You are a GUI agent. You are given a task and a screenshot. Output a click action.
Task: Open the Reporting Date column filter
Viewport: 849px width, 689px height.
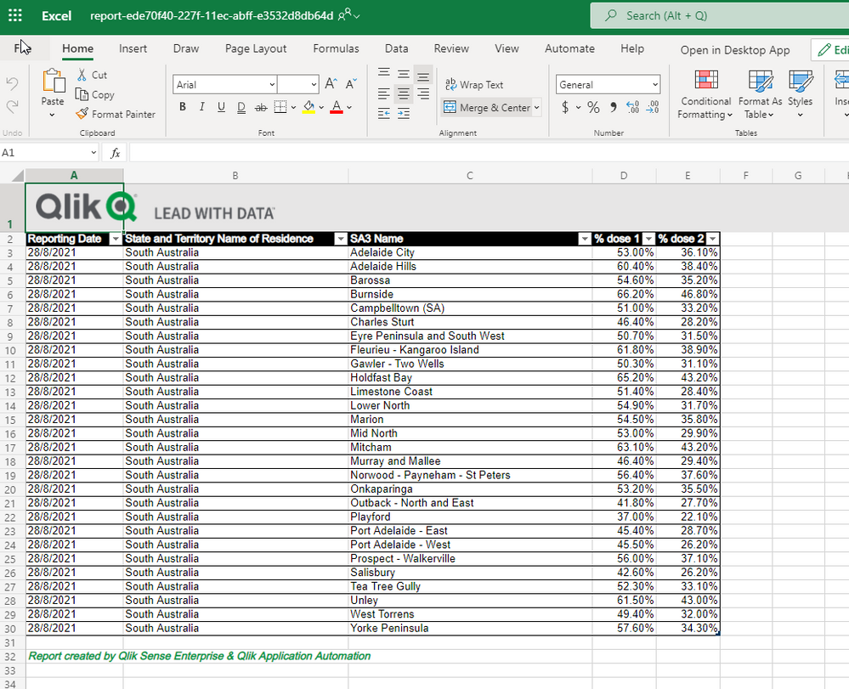(116, 239)
